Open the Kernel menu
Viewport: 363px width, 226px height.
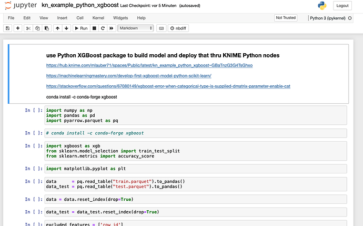click(98, 18)
